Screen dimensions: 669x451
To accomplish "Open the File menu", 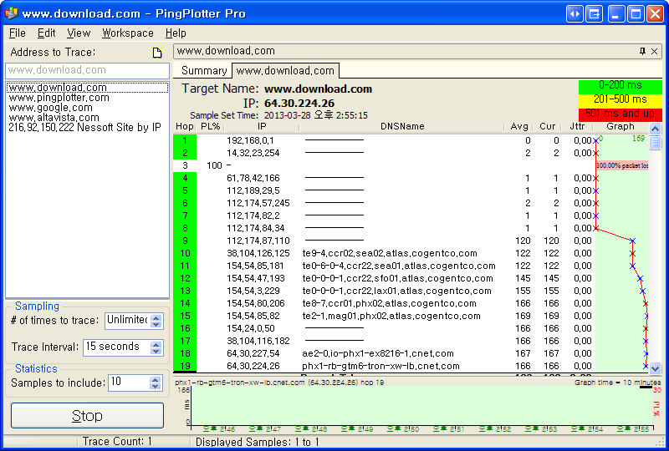I will click(18, 33).
